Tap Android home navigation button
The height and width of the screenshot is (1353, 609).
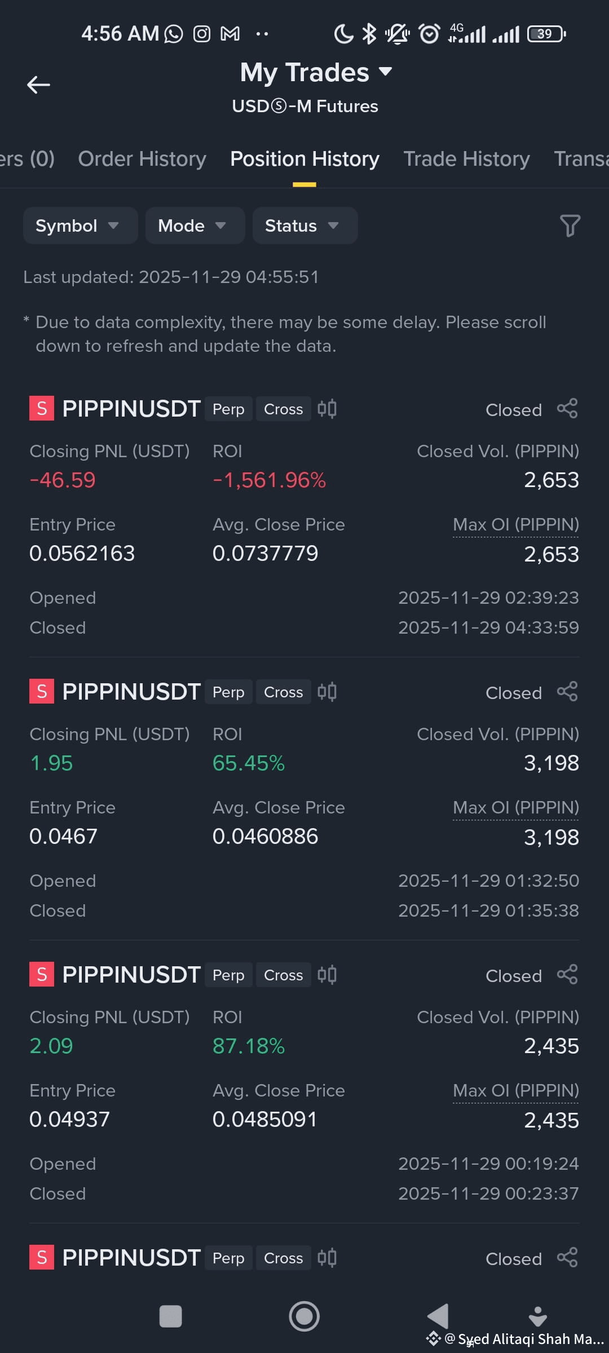[x=304, y=1316]
